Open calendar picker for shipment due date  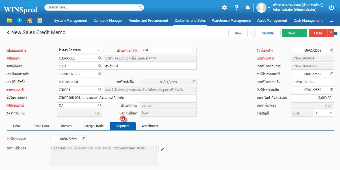(x=84, y=139)
